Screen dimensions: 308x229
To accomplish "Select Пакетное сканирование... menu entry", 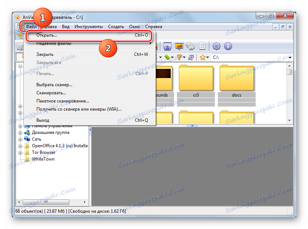I will (89, 101).
